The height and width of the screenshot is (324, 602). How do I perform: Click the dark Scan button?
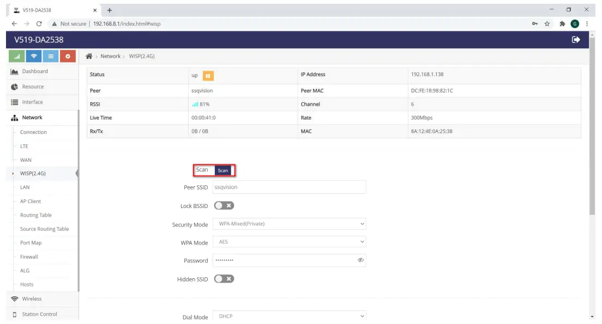pyautogui.click(x=222, y=170)
